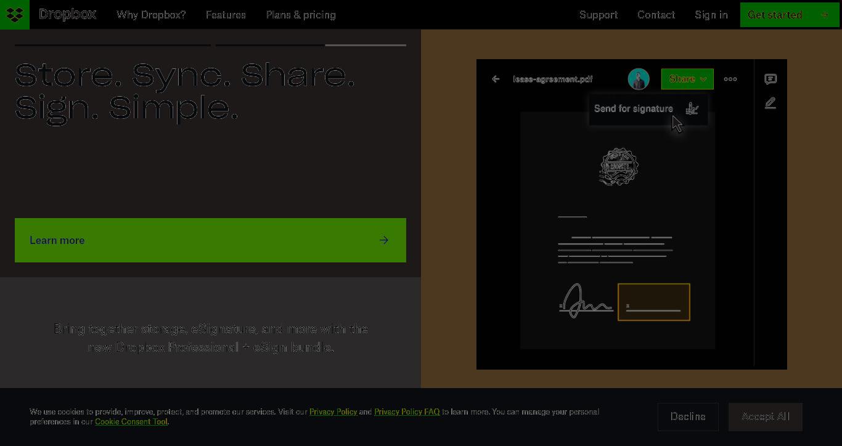Click the Dropbox wordmark
Image resolution: width=842 pixels, height=446 pixels.
pyautogui.click(x=67, y=14)
